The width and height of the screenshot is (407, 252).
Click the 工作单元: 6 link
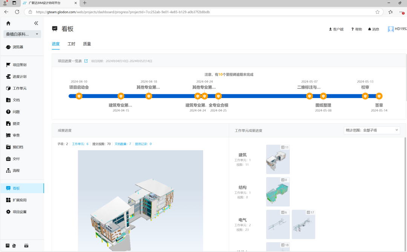tap(80, 144)
